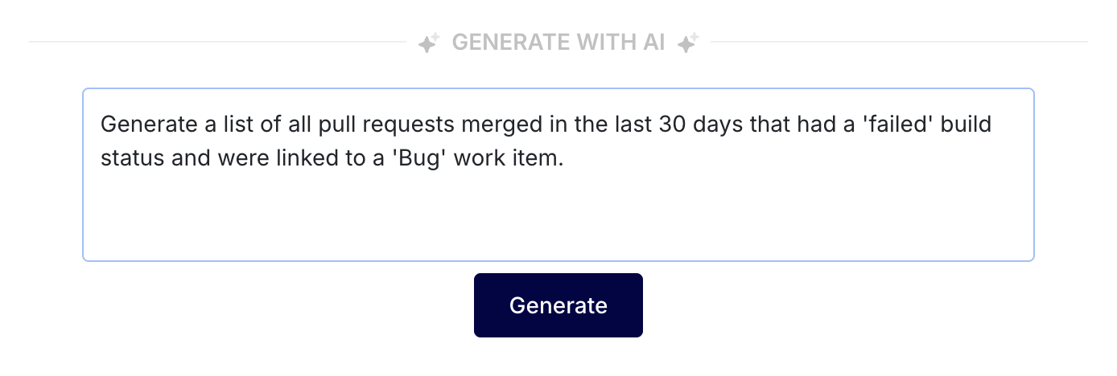Click the sparkle icon left of GENERATE WITH AI
Image resolution: width=1117 pixels, height=376 pixels.
pyautogui.click(x=427, y=43)
